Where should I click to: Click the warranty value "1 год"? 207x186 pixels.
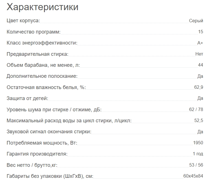click(x=198, y=154)
